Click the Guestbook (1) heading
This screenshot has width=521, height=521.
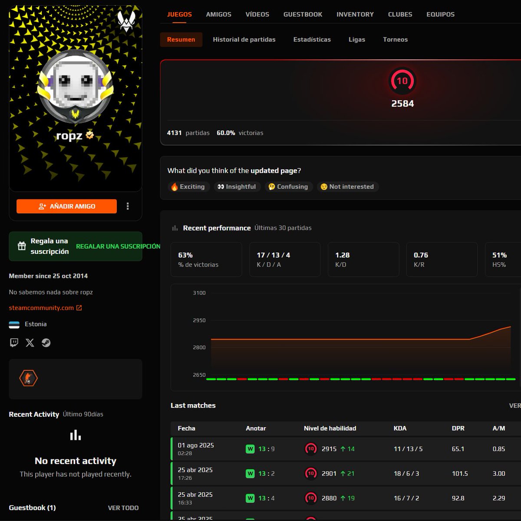[x=32, y=508]
